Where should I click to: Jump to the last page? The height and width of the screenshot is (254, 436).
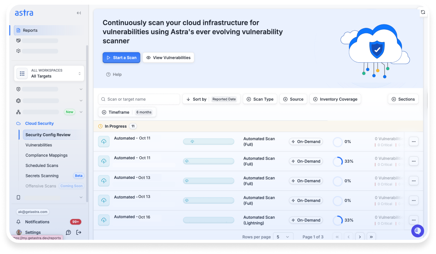[371, 237]
